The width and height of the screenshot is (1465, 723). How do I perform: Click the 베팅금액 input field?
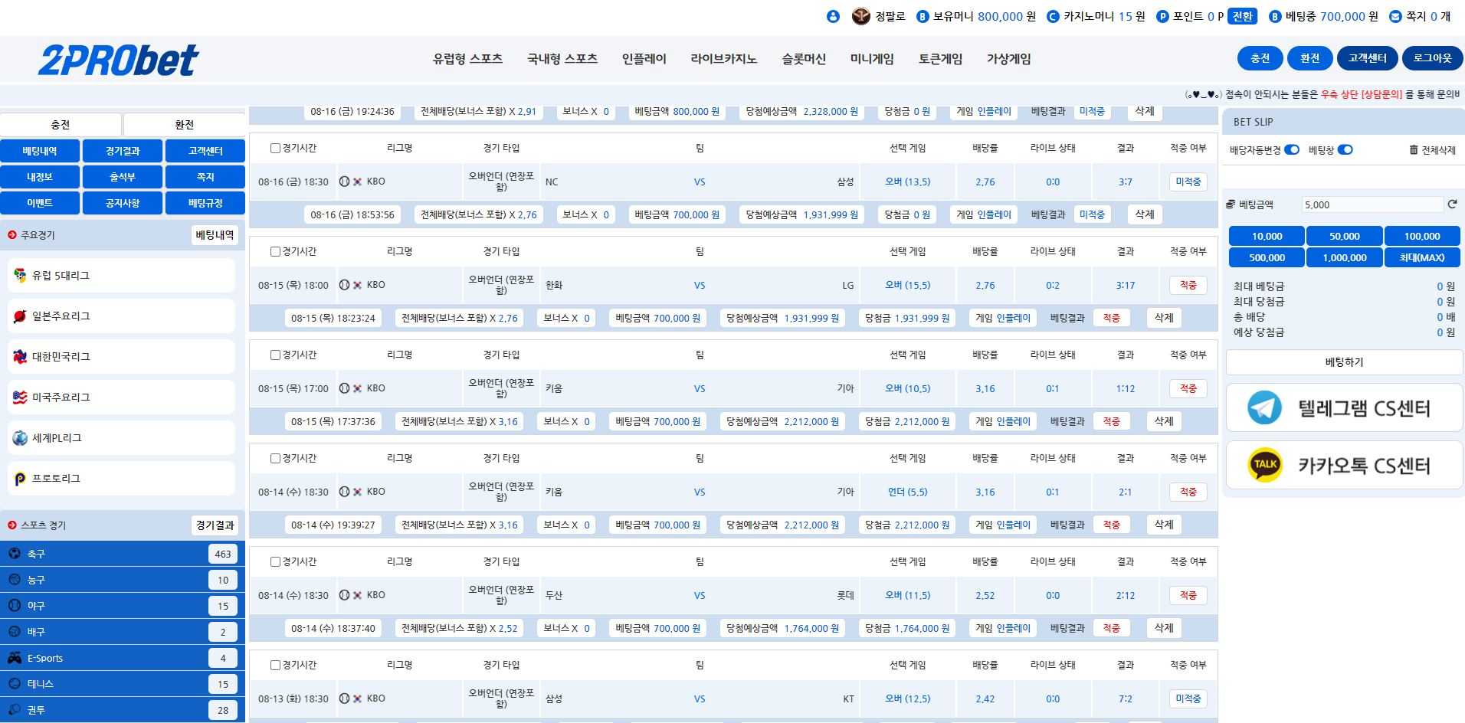coord(1372,204)
